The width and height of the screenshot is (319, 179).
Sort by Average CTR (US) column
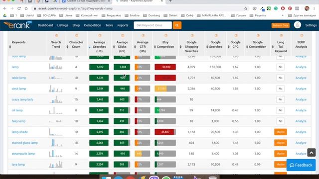135,47
